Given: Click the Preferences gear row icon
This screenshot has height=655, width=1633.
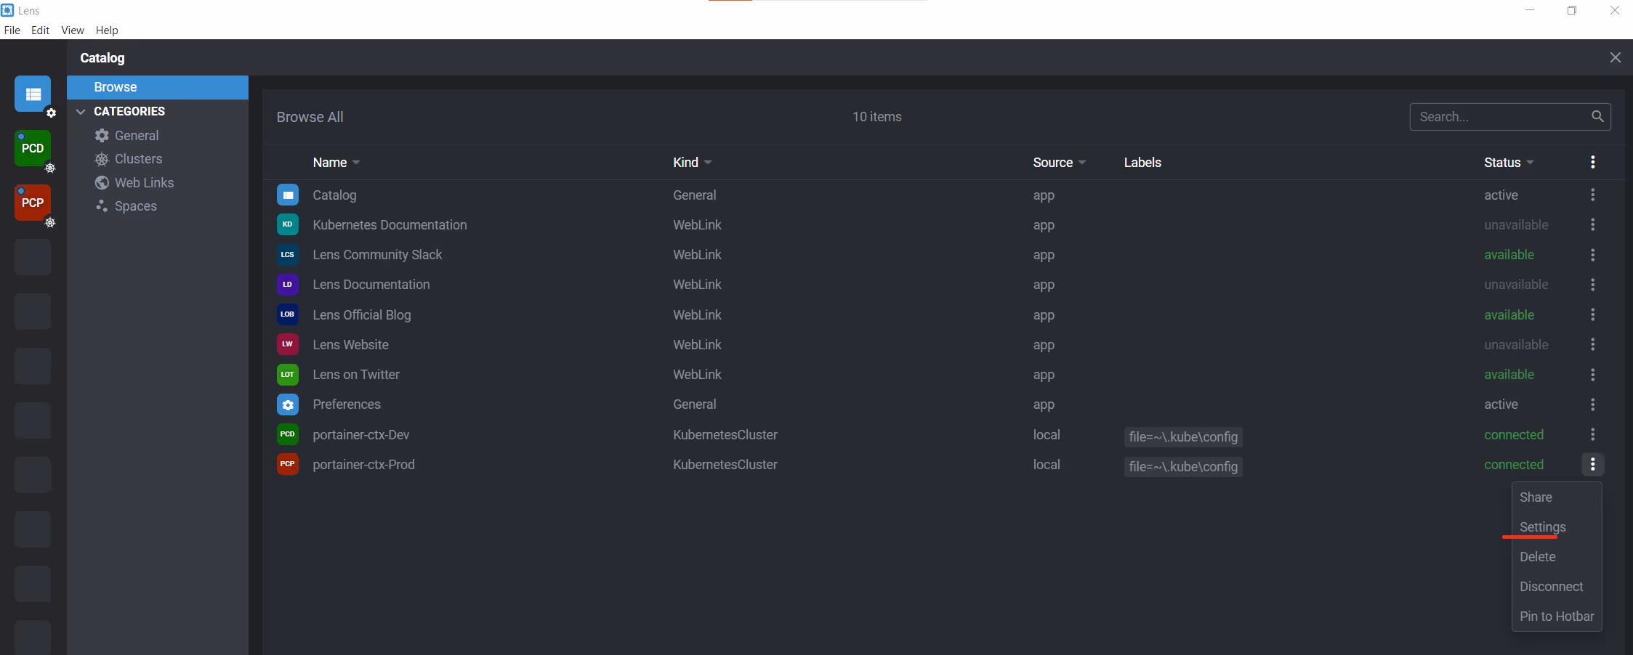Looking at the screenshot, I should [x=288, y=404].
